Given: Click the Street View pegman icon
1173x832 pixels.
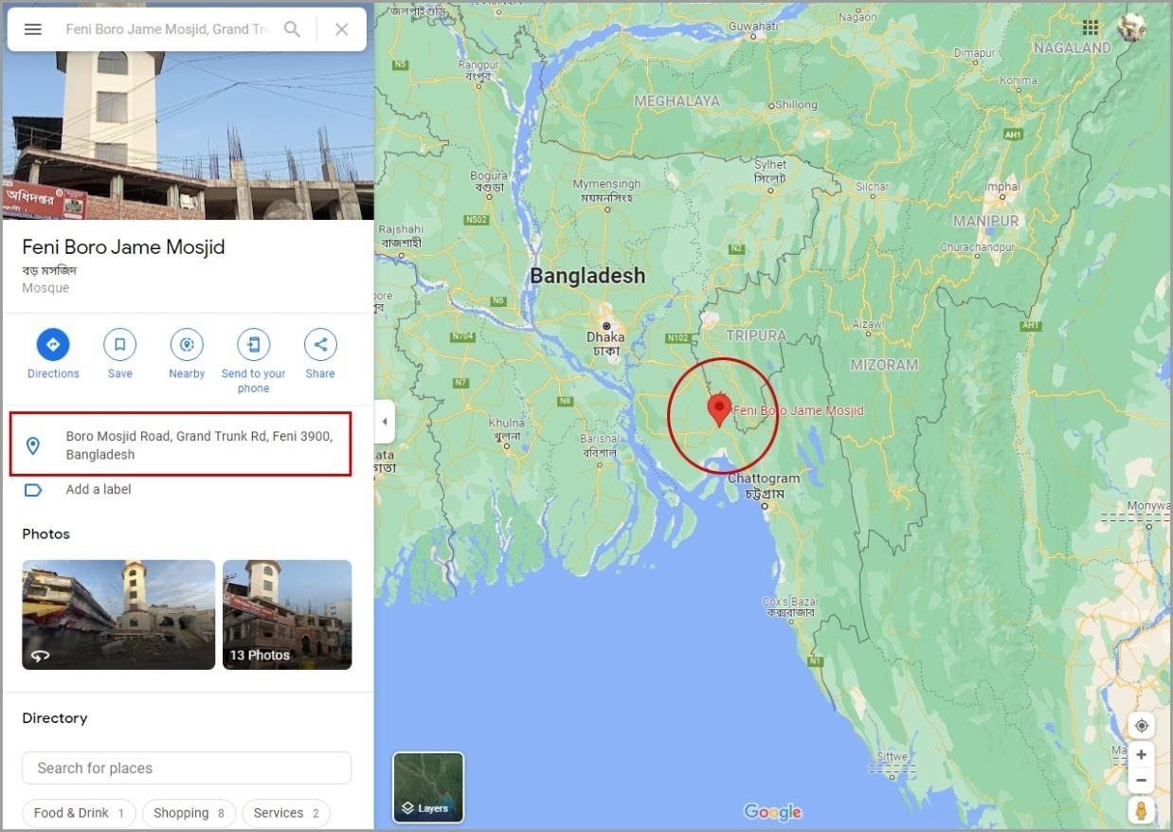Looking at the screenshot, I should (1142, 811).
